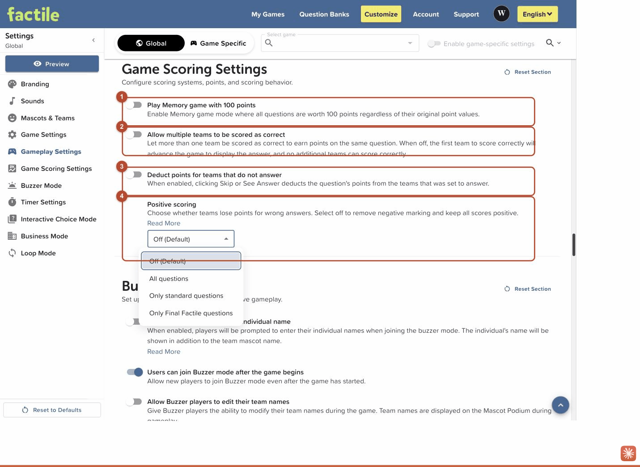The image size is (640, 467).
Task: Click the search magnifier icon at top right
Action: pos(550,43)
